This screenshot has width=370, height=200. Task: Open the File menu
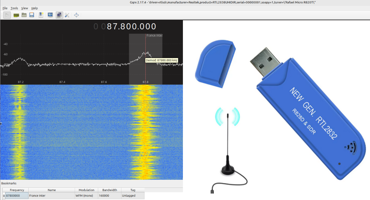[5, 8]
